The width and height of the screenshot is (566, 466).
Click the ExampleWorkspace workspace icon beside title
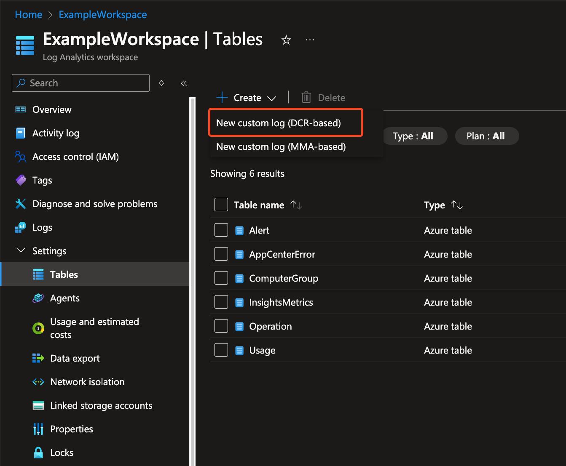pos(25,45)
